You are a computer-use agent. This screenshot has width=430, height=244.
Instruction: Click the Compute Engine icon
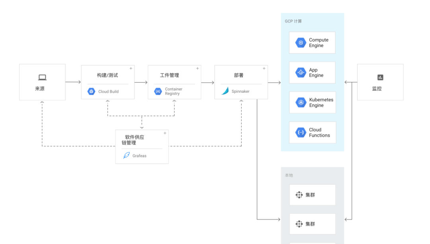coord(301,43)
